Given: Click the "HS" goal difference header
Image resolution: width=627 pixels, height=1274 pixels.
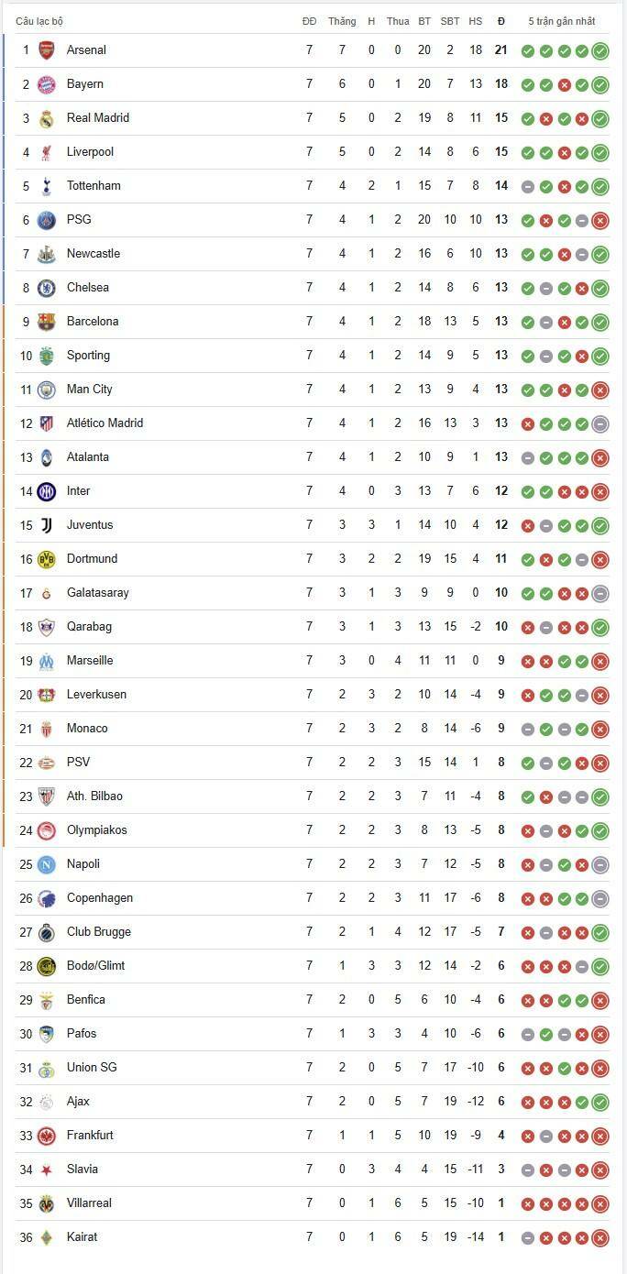Looking at the screenshot, I should pos(475,21).
